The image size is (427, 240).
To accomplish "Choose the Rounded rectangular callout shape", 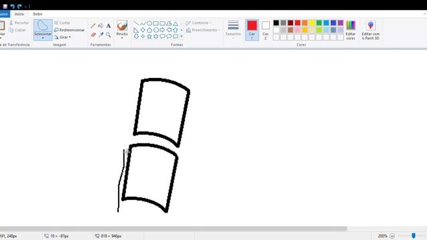I will pos(163,36).
